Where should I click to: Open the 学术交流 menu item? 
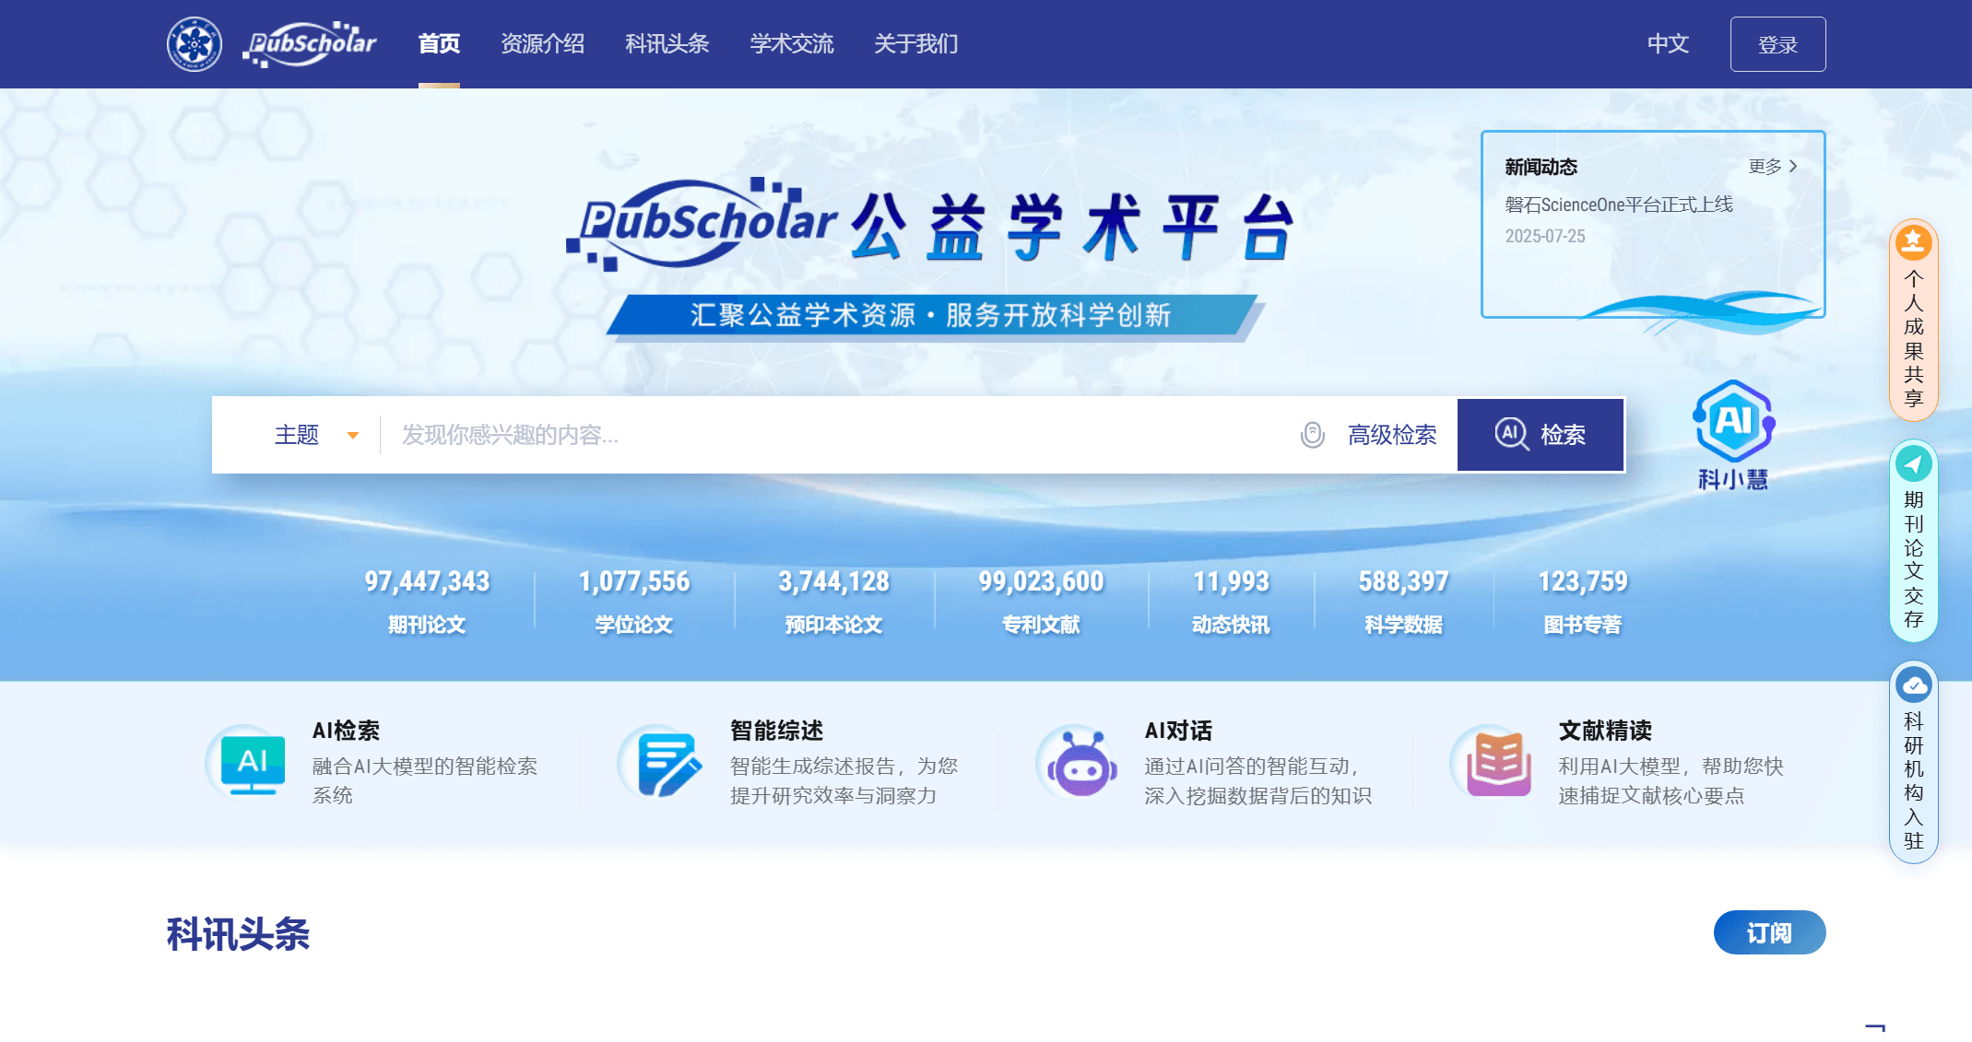(791, 43)
